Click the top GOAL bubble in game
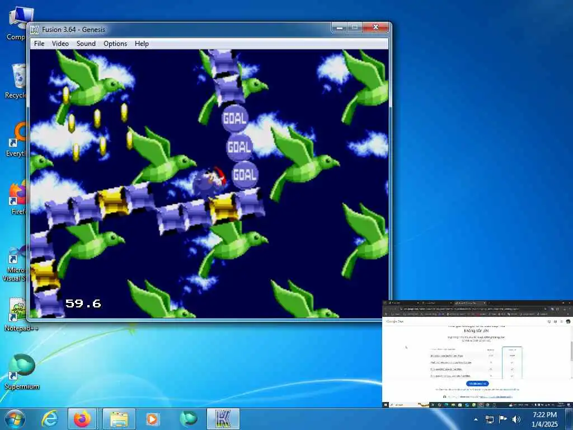573x430 pixels. pyautogui.click(x=234, y=118)
